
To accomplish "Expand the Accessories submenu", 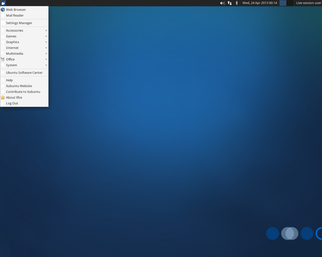I will 24,30.
